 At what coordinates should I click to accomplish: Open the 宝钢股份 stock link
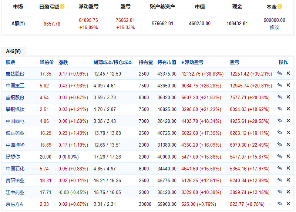pos(15,97)
